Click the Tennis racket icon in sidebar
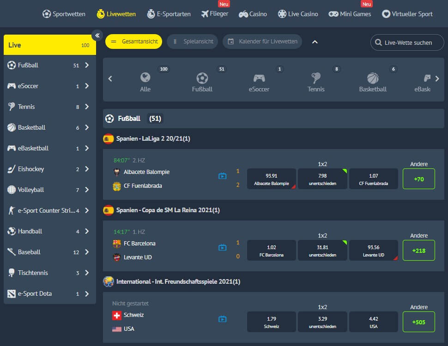448x346 pixels. [12, 107]
